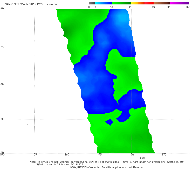This screenshot has height=169, width=192.
Task: Click the note '3)Data buffer is 24 hrs'
Action: pos(60,165)
